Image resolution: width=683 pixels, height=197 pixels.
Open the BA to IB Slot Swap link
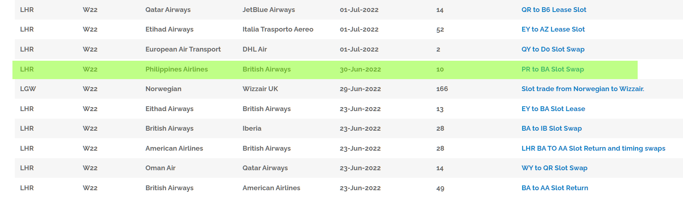(551, 128)
